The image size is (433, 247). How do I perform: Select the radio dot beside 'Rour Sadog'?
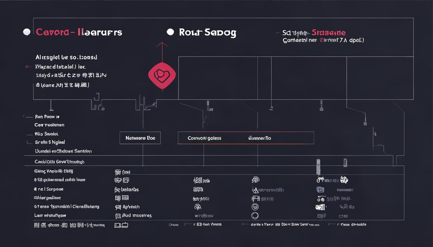click(170, 32)
